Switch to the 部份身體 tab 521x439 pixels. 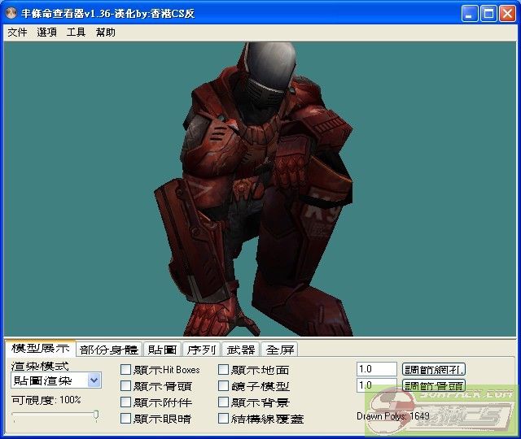coord(109,350)
